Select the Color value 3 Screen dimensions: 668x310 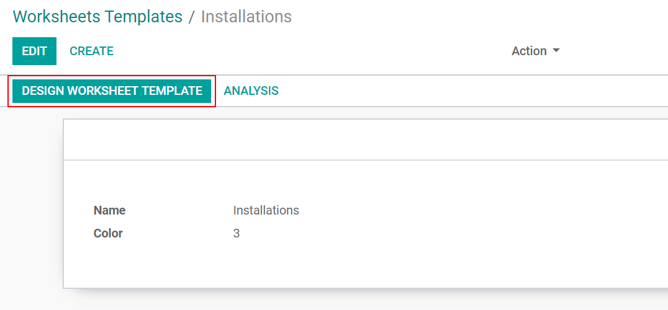pyautogui.click(x=237, y=234)
